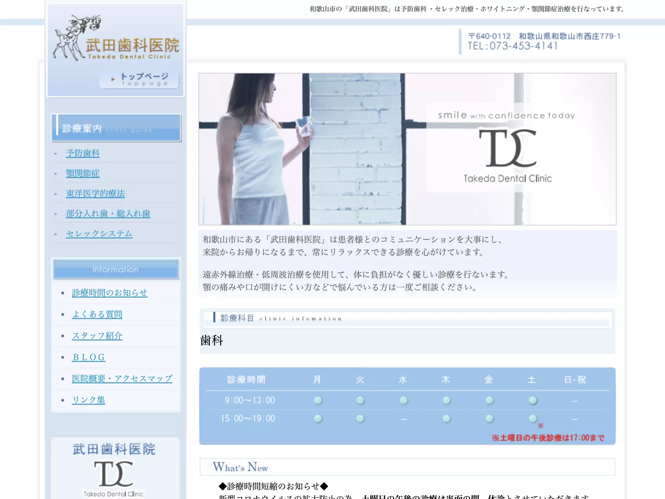Open the 顎関節症 link

(x=83, y=173)
